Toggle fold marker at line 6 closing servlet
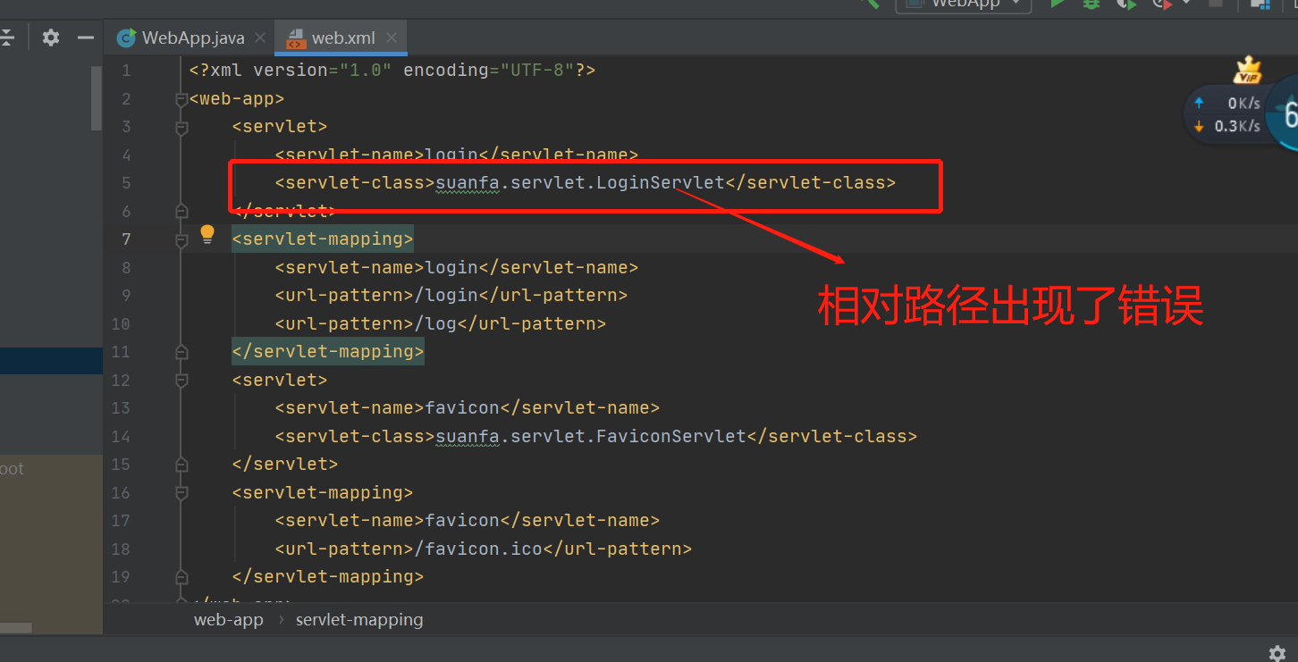This screenshot has width=1298, height=662. coord(182,211)
